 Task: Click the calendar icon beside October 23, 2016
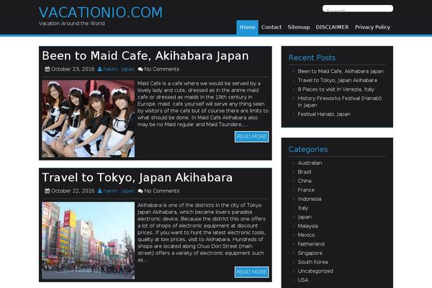(48, 69)
